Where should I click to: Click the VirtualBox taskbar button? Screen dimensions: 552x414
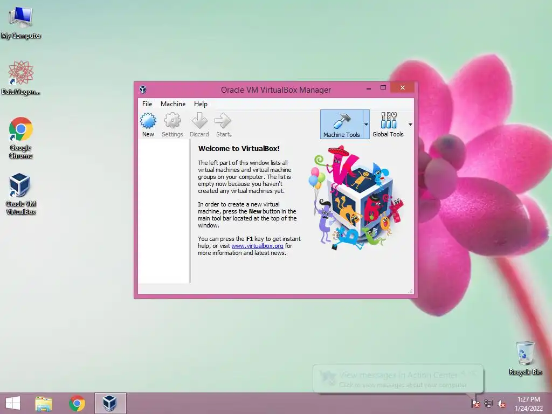tap(110, 403)
